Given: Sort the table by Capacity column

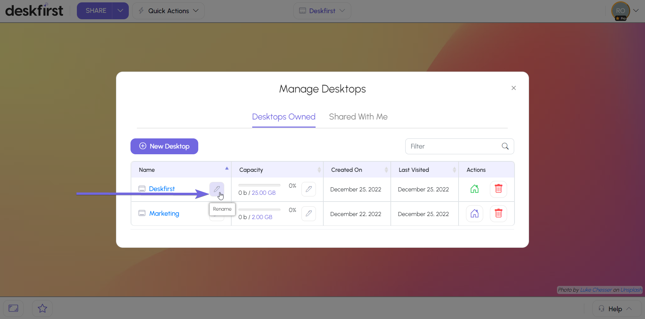Looking at the screenshot, I should (x=277, y=170).
